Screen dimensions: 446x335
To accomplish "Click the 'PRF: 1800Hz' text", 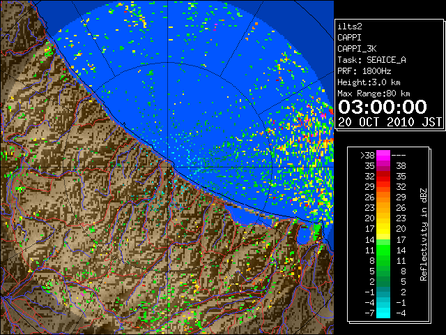I will coord(364,71).
